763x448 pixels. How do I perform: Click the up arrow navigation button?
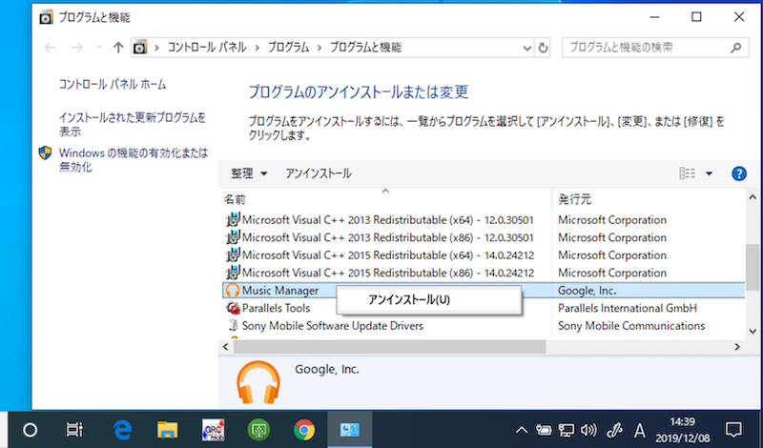(x=118, y=47)
